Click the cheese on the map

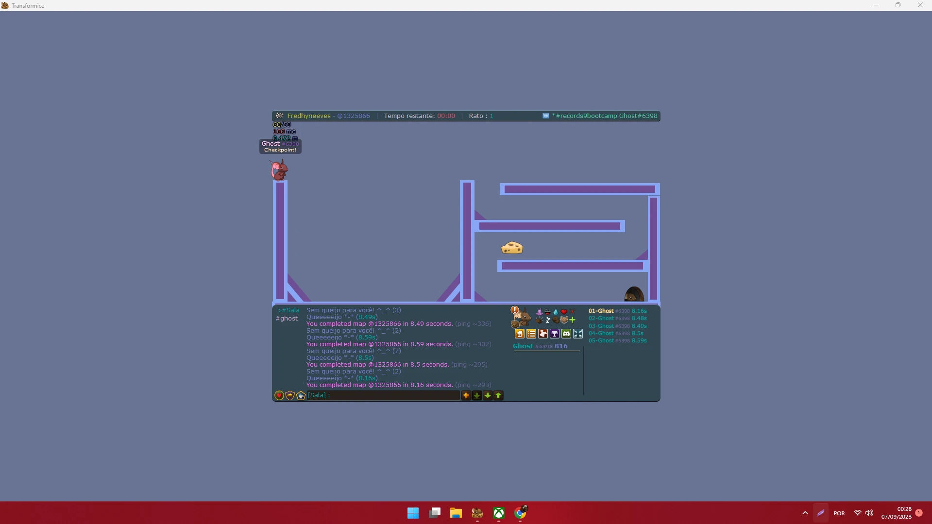click(512, 248)
